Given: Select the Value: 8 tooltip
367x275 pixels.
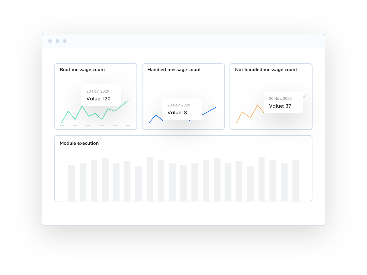Looking at the screenshot, I should tap(182, 109).
